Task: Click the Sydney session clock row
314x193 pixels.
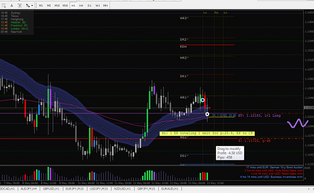Action: [x=11, y=13]
